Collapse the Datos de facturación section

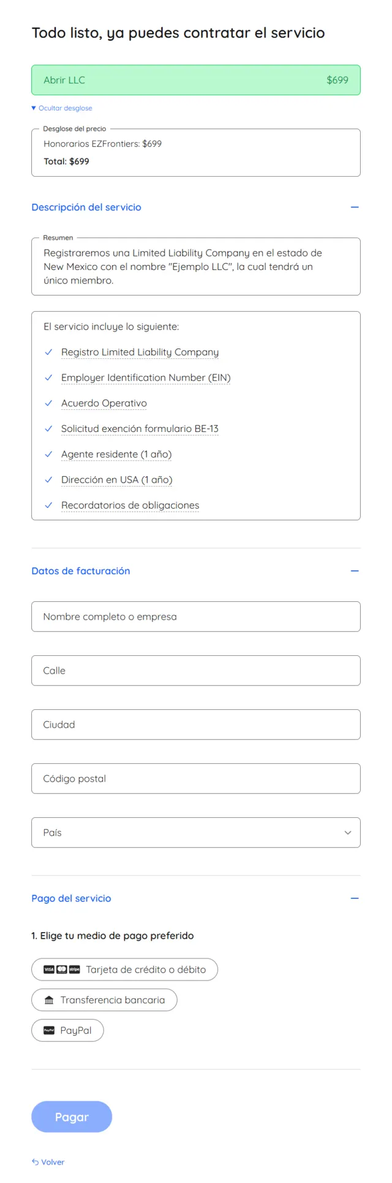pos(355,571)
